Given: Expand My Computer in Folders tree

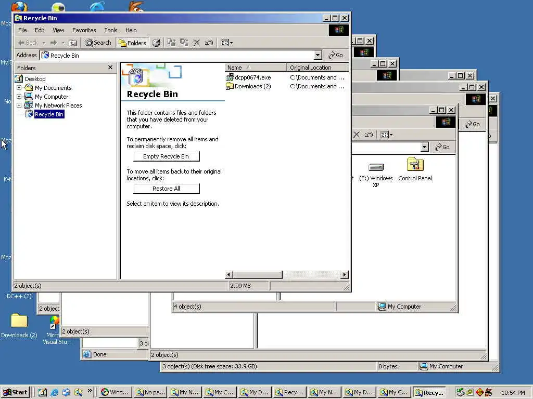Looking at the screenshot, I should tap(19, 96).
